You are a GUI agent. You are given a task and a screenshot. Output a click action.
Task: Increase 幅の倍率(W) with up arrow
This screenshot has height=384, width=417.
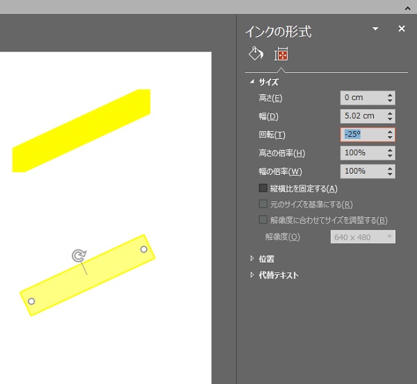(390, 168)
